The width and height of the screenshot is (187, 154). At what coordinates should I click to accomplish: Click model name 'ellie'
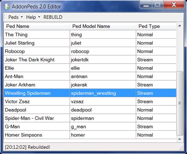75,68
